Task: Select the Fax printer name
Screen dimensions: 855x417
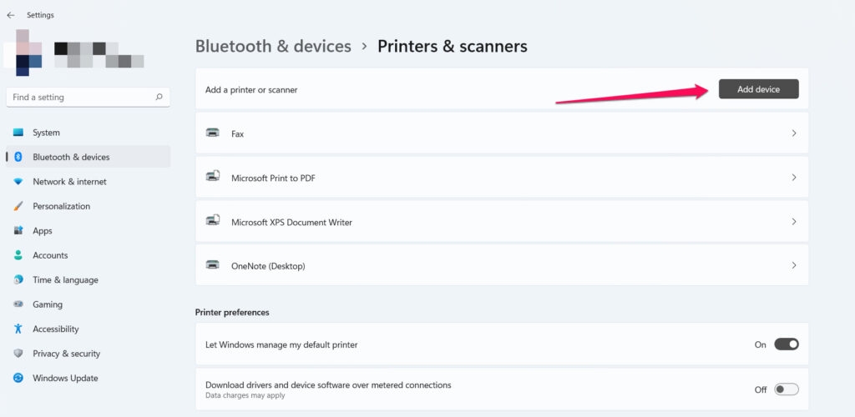Action: point(237,134)
